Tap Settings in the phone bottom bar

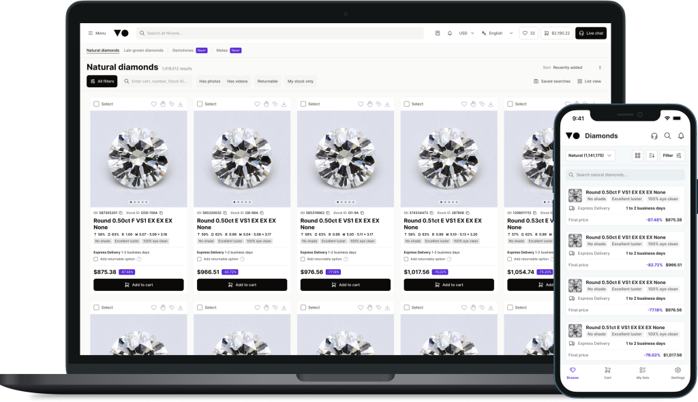pyautogui.click(x=678, y=373)
